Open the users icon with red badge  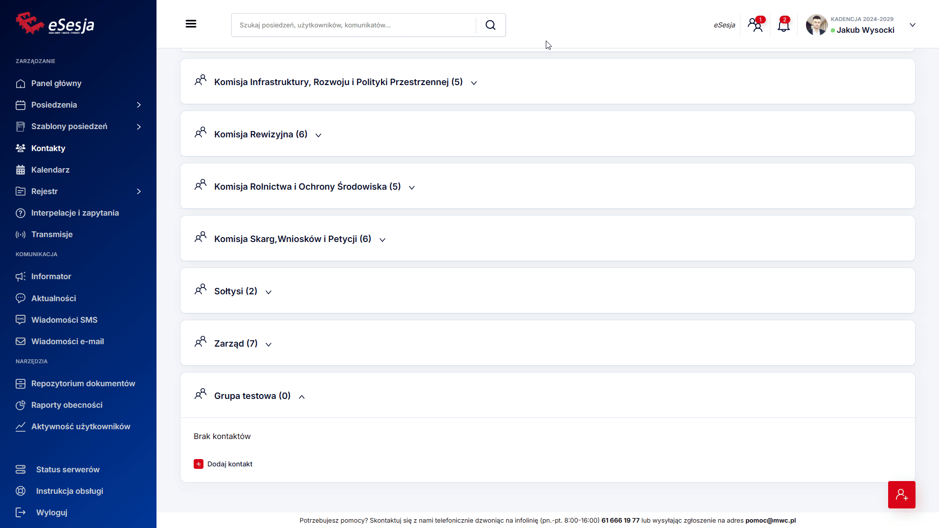pos(756,24)
